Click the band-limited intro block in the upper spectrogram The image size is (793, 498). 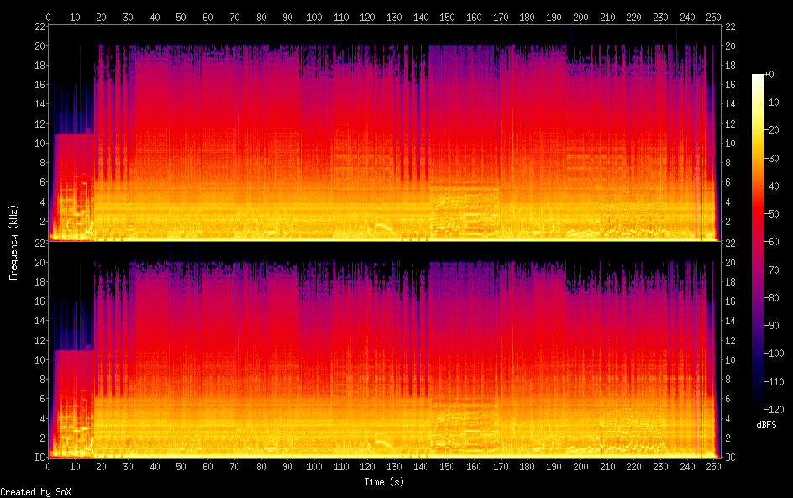pos(72,185)
